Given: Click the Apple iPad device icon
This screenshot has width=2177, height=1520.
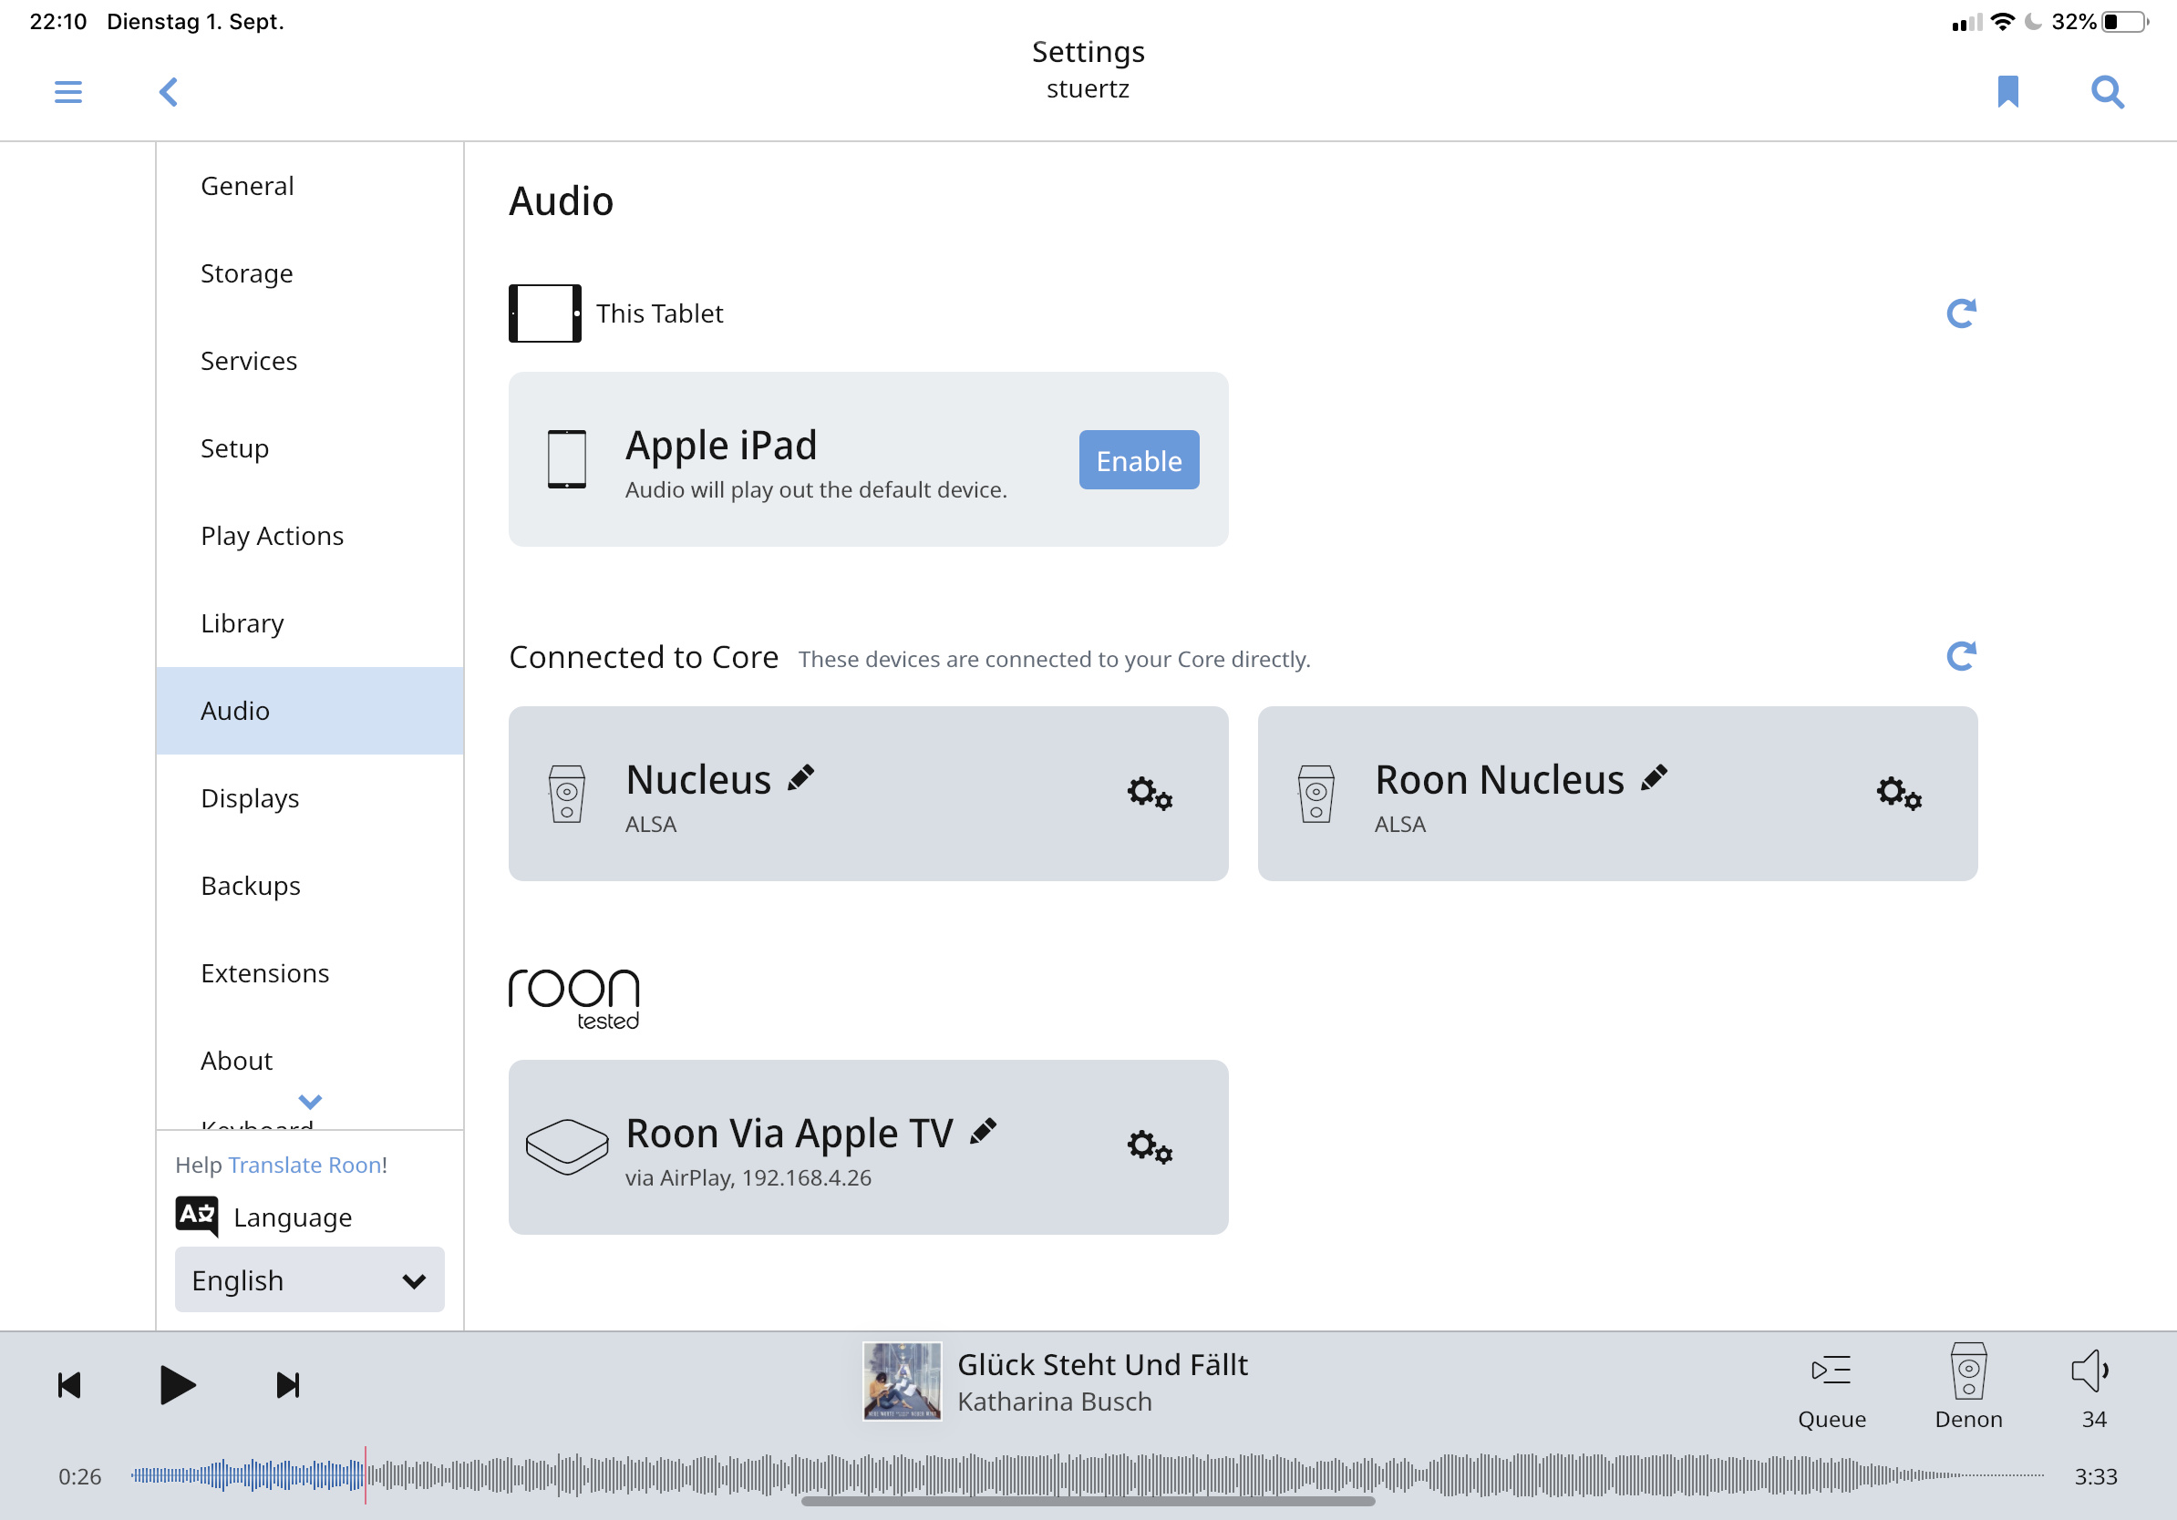Looking at the screenshot, I should click(567, 459).
